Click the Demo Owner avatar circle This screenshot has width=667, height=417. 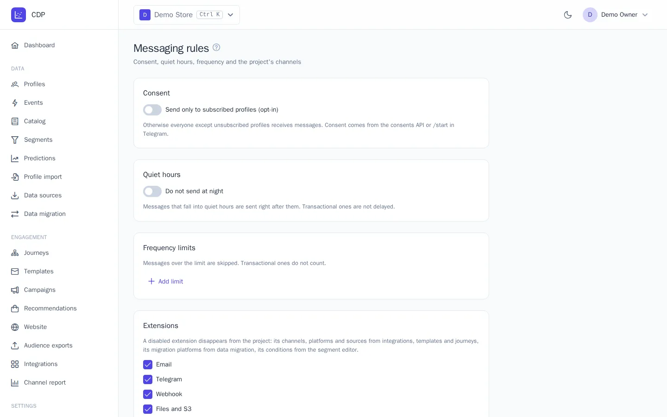(590, 15)
